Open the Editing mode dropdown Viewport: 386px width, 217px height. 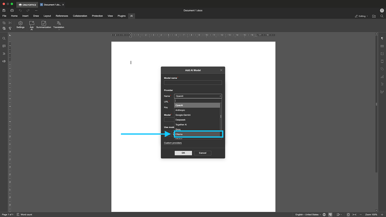tap(361, 16)
